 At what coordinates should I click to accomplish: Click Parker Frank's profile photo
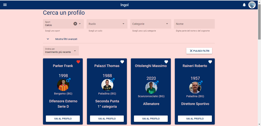pos(63,85)
